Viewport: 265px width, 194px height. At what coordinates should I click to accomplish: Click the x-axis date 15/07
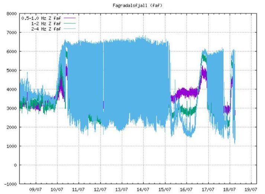click(x=165, y=190)
